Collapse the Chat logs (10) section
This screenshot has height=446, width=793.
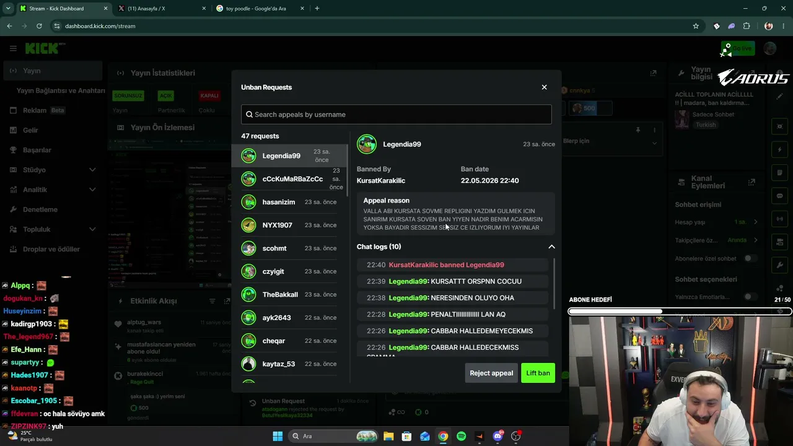pos(551,247)
